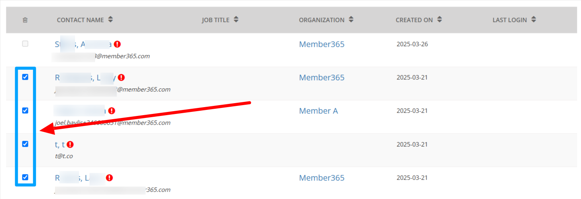Click the trash delete icon in header
Image resolution: width=581 pixels, height=199 pixels.
pyautogui.click(x=25, y=20)
